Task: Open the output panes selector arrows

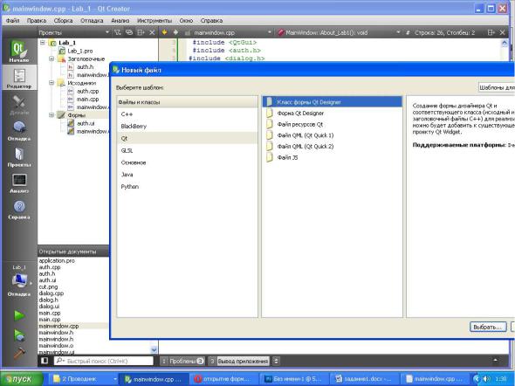Action: point(276,361)
